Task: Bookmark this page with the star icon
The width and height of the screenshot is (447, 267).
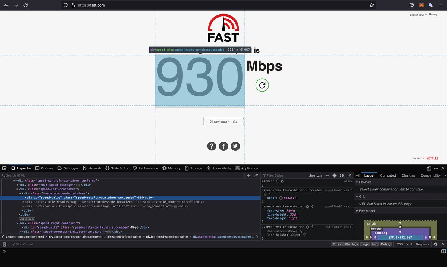Action: point(372,5)
